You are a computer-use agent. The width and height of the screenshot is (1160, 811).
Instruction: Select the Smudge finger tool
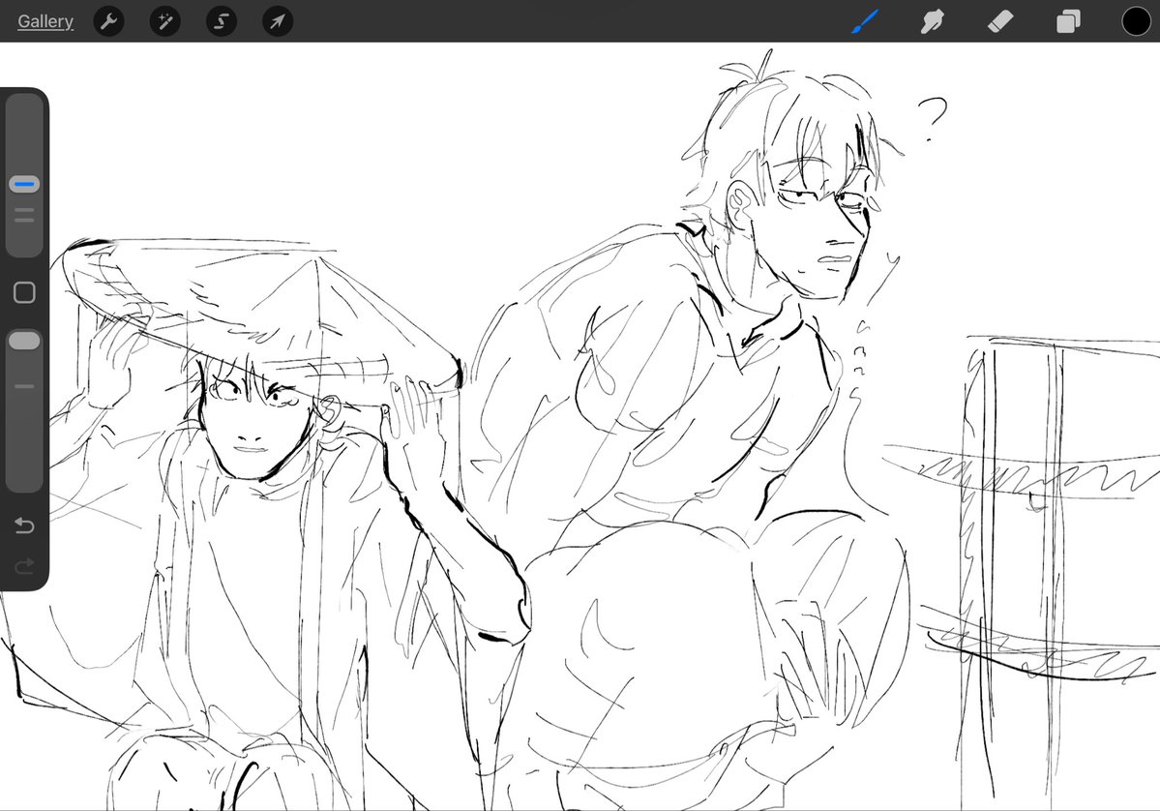[932, 21]
